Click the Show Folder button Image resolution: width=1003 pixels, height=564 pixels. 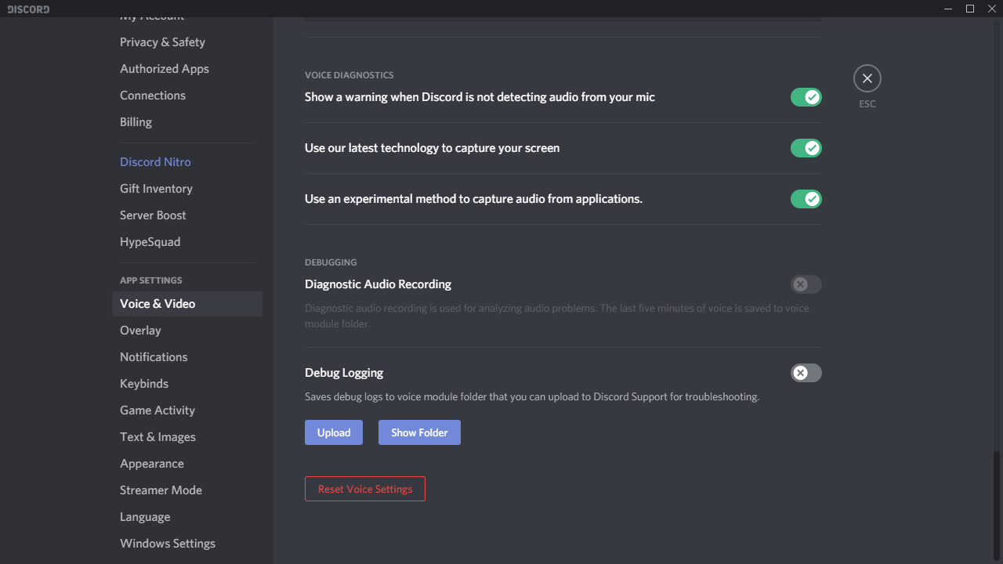419,432
